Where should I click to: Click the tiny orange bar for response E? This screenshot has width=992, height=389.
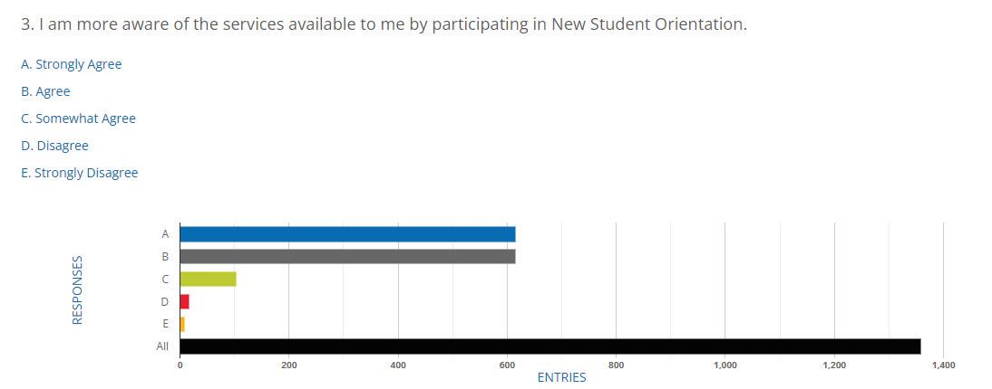pyautogui.click(x=182, y=324)
